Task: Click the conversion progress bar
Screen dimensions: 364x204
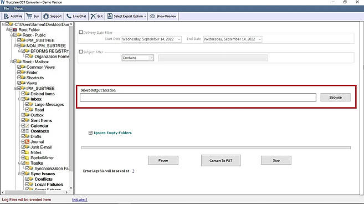Action: point(216,148)
